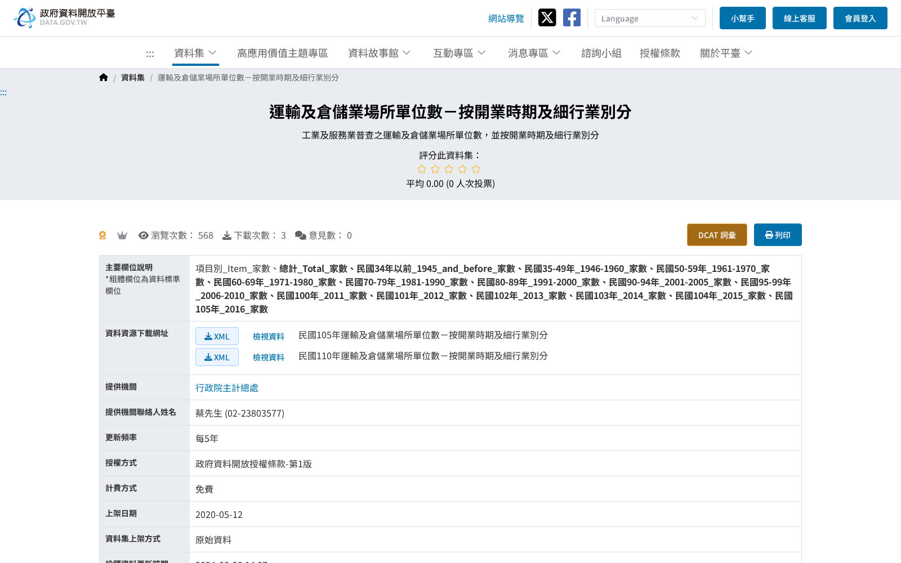
Task: Expand the 關於平臺 menu
Action: point(726,53)
